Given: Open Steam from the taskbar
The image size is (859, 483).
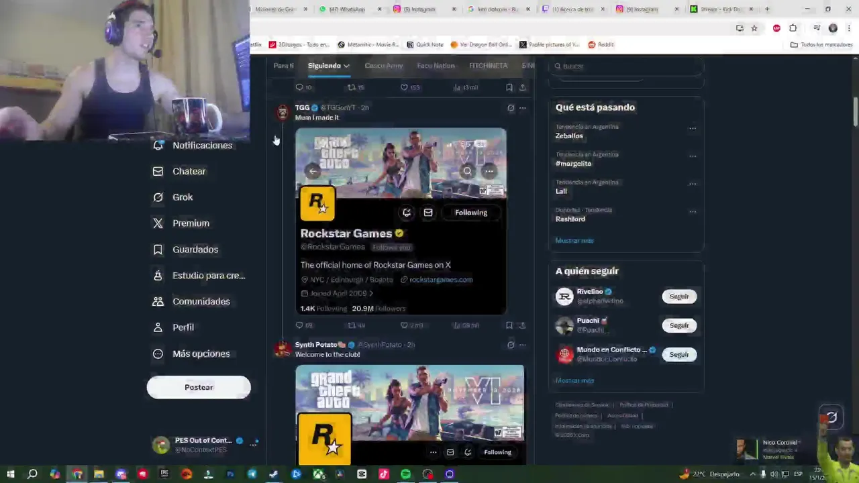Looking at the screenshot, I should (x=274, y=474).
